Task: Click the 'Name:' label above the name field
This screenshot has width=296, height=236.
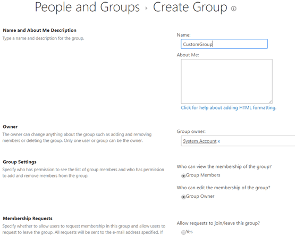Action: point(184,35)
